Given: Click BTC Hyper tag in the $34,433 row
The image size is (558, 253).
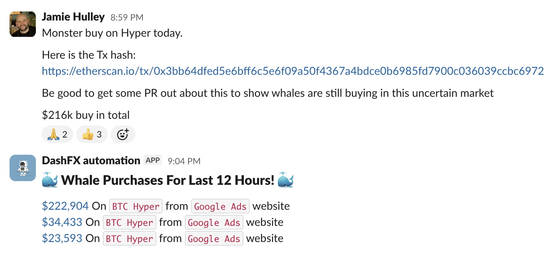Looking at the screenshot, I should 130,223.
